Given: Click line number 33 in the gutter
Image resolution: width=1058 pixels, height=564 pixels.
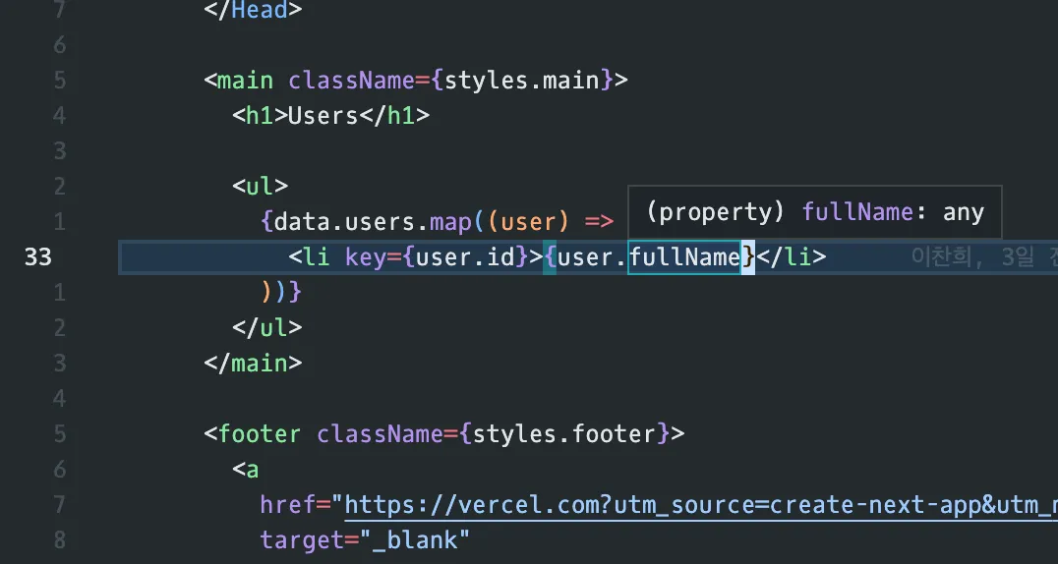Looking at the screenshot, I should click(37, 257).
